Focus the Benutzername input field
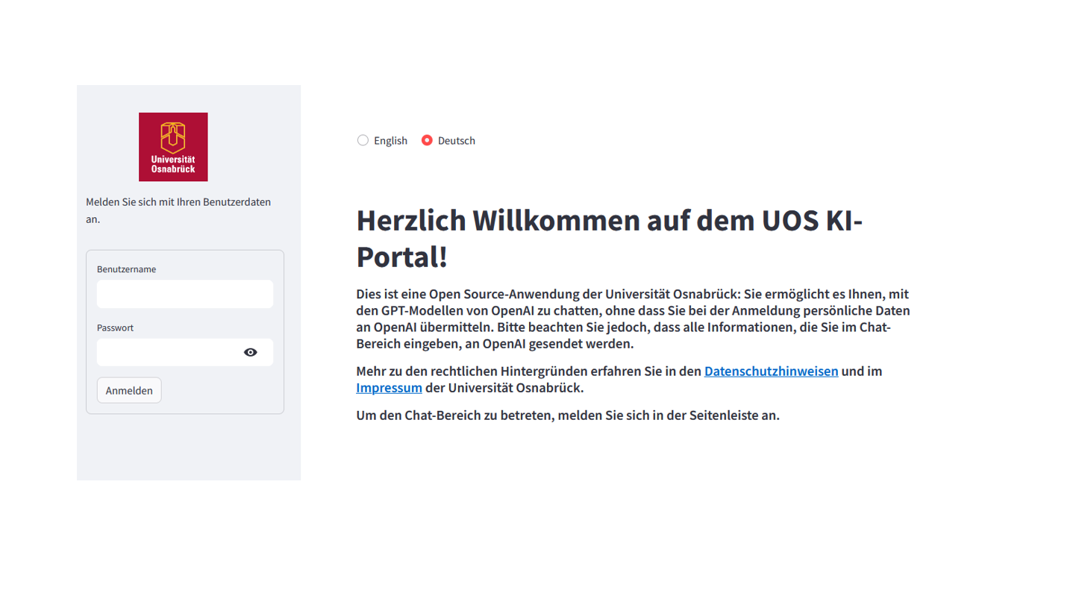1079x596 pixels. click(x=185, y=294)
